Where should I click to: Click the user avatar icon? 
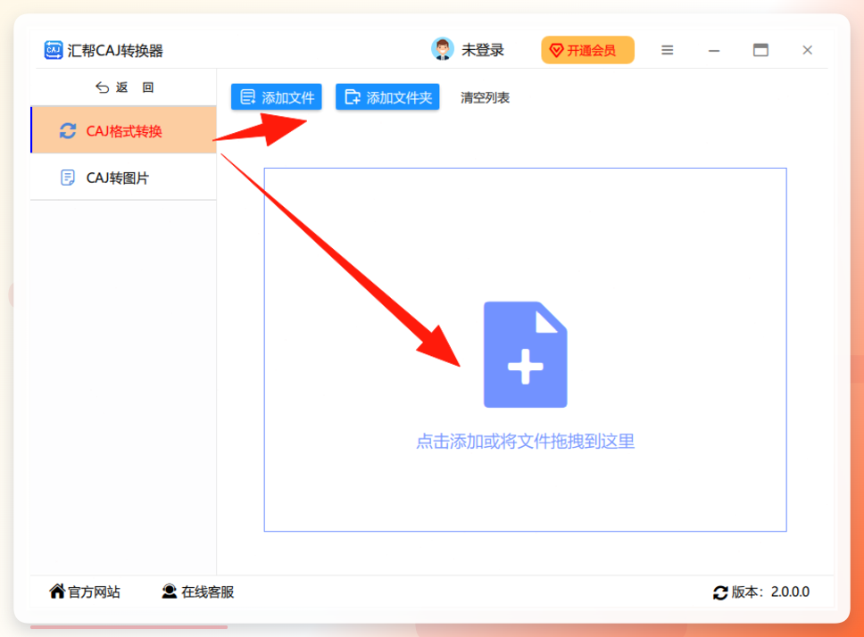[x=442, y=50]
